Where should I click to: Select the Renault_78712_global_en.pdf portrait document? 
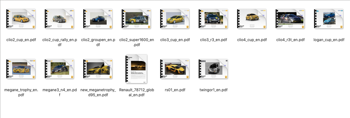coord(137,69)
